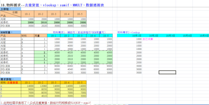
Task: Select the bold 2010 cell in 刻录机 row
Action: tap(40, 22)
